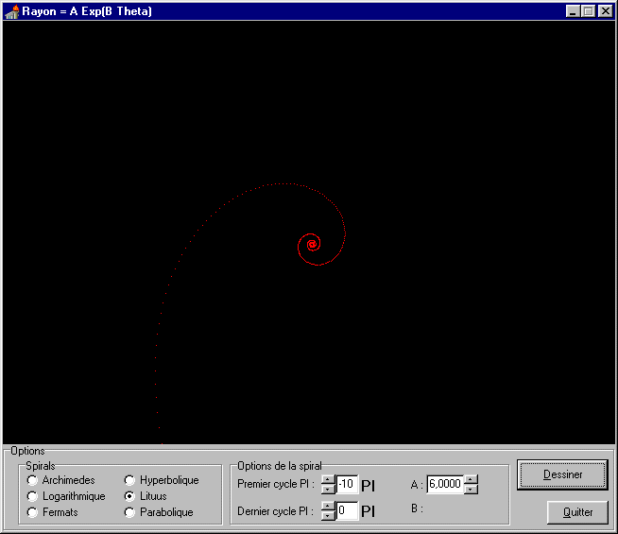618x534 pixels.
Task: Click the center of the red spiral
Action: click(x=310, y=244)
